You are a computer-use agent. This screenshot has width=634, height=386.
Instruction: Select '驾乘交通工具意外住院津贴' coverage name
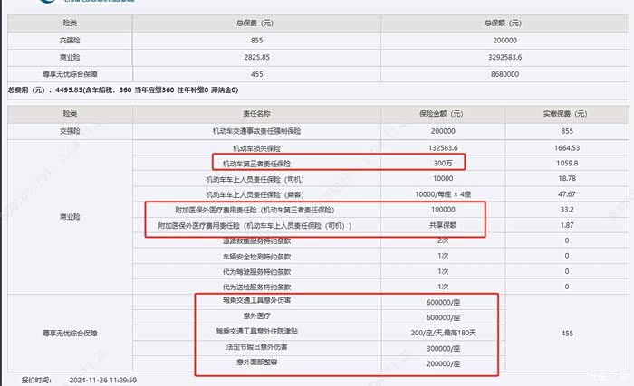click(x=256, y=332)
